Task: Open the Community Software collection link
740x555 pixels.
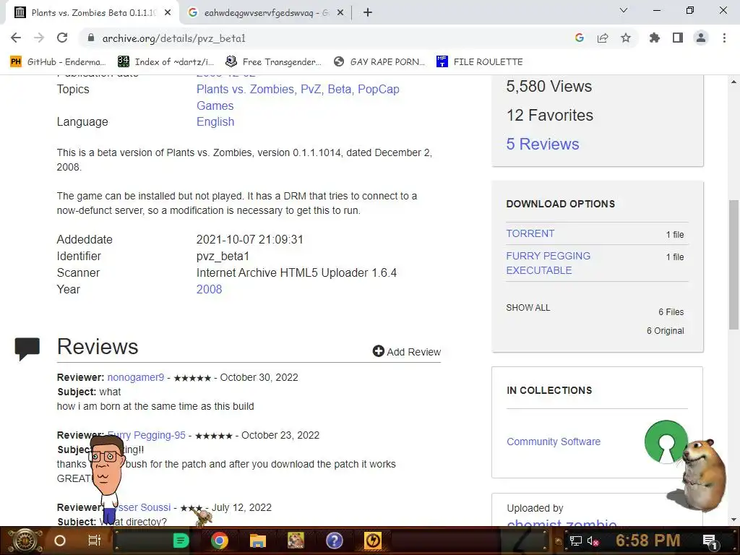Action: pyautogui.click(x=554, y=442)
